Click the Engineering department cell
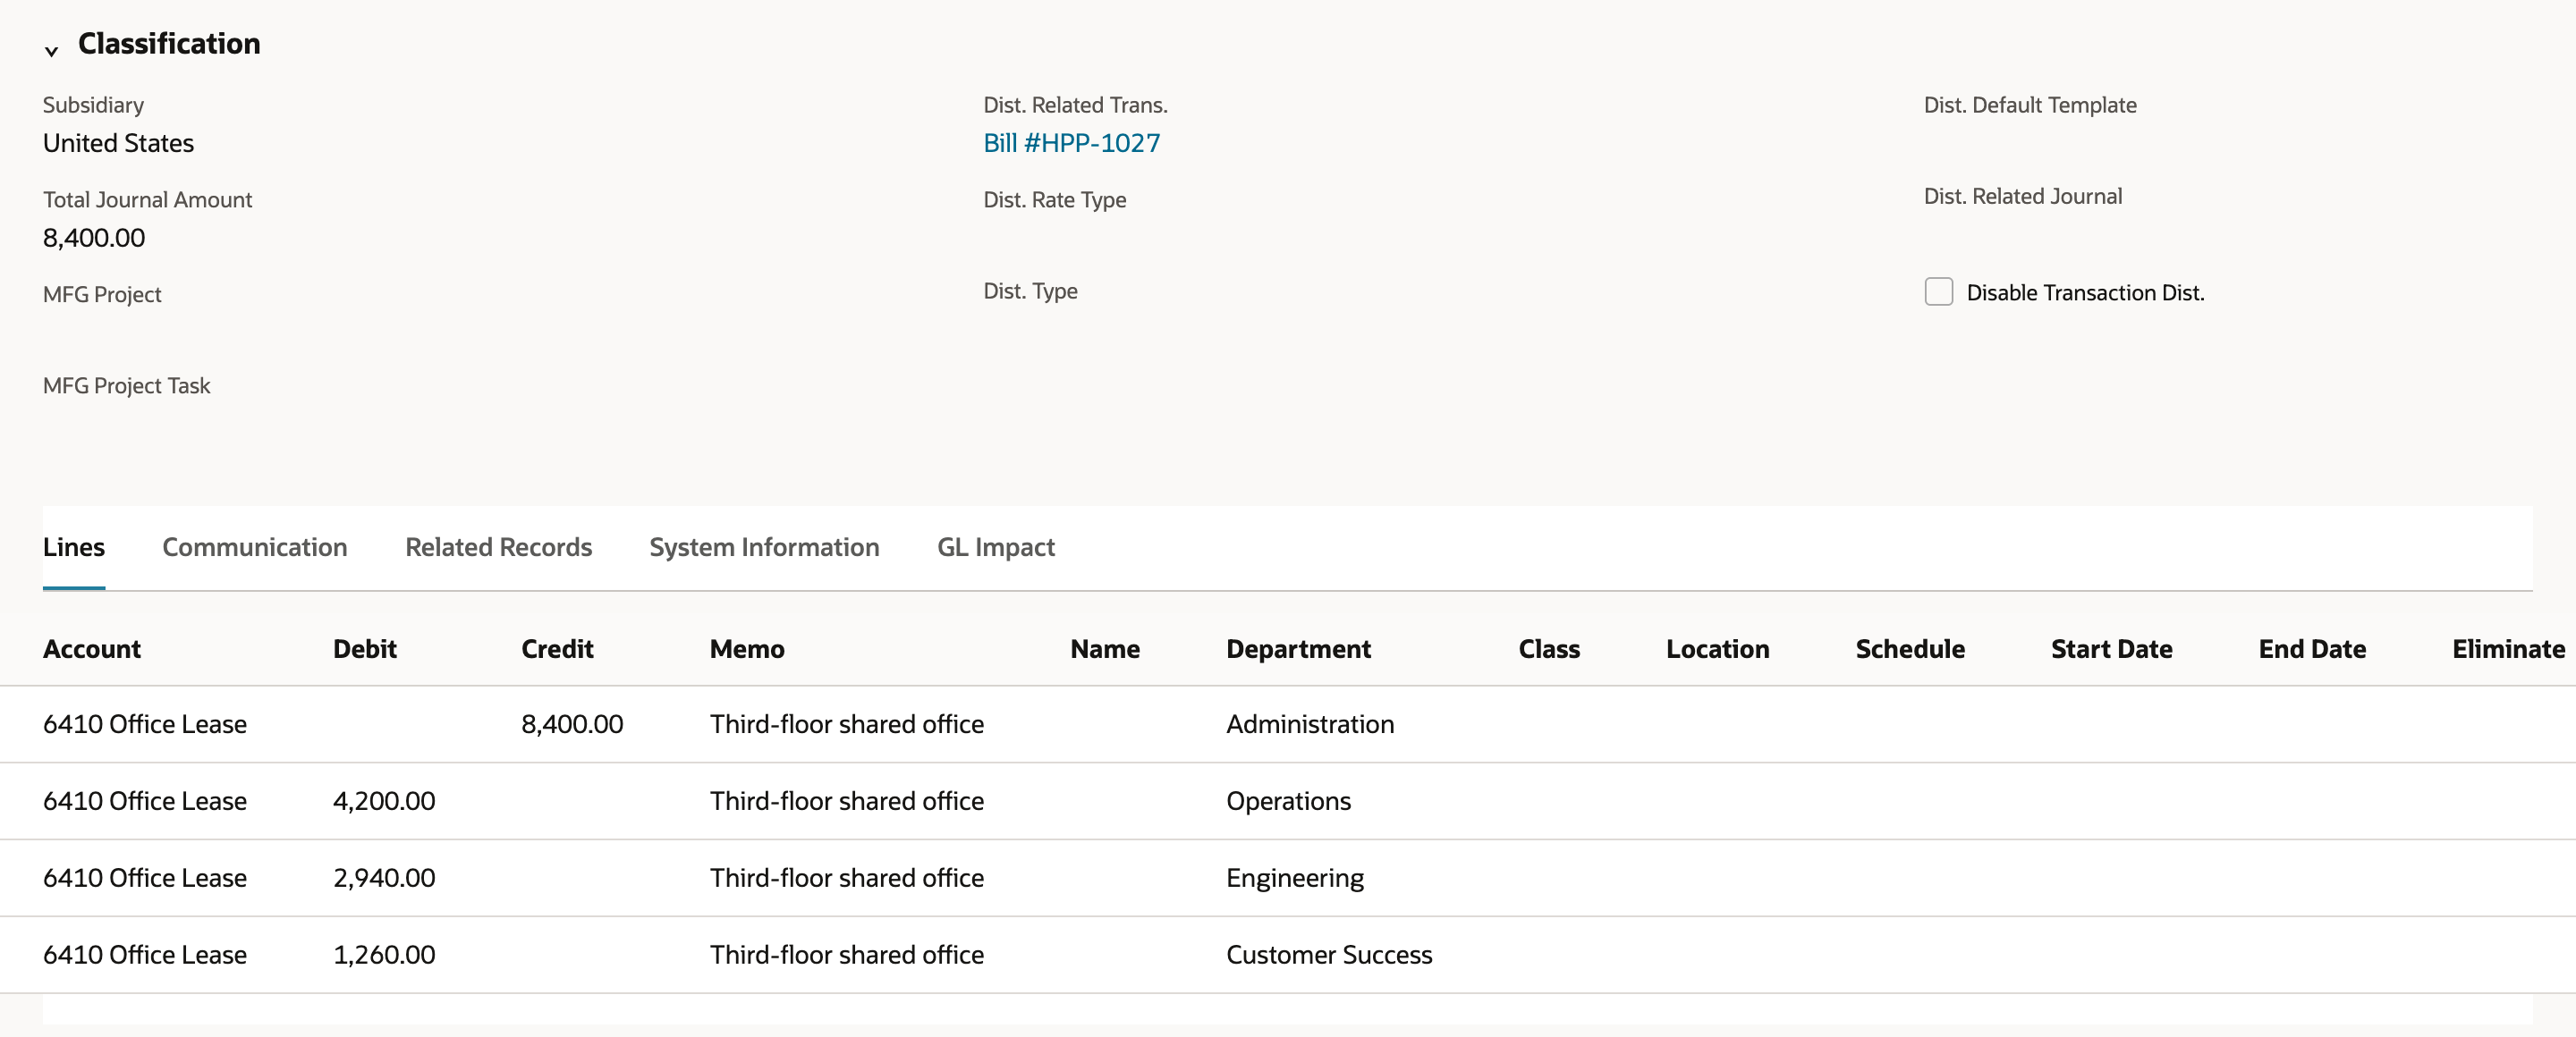 click(x=1295, y=877)
